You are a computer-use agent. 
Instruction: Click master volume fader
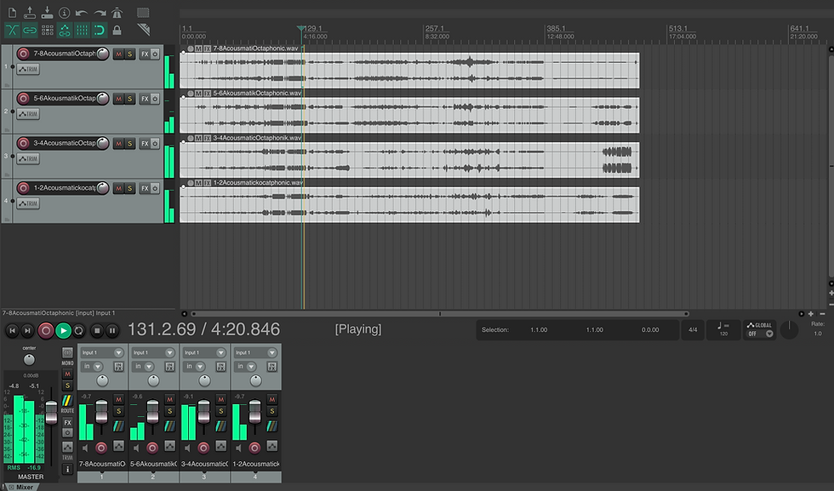pyautogui.click(x=51, y=412)
